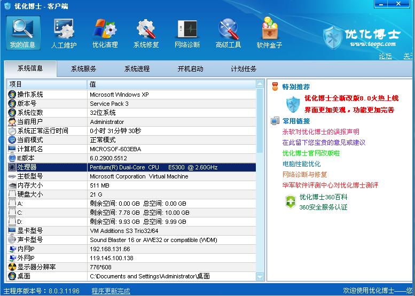Open the 人工维护 tool icon
Viewport: 415px width, 296px height.
[64, 28]
